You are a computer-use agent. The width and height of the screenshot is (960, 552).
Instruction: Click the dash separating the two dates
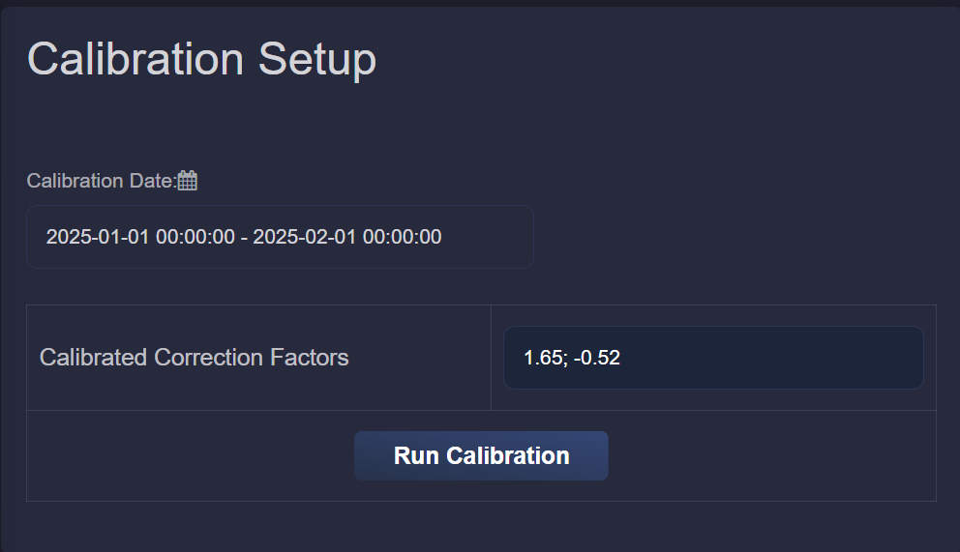pyautogui.click(x=244, y=237)
